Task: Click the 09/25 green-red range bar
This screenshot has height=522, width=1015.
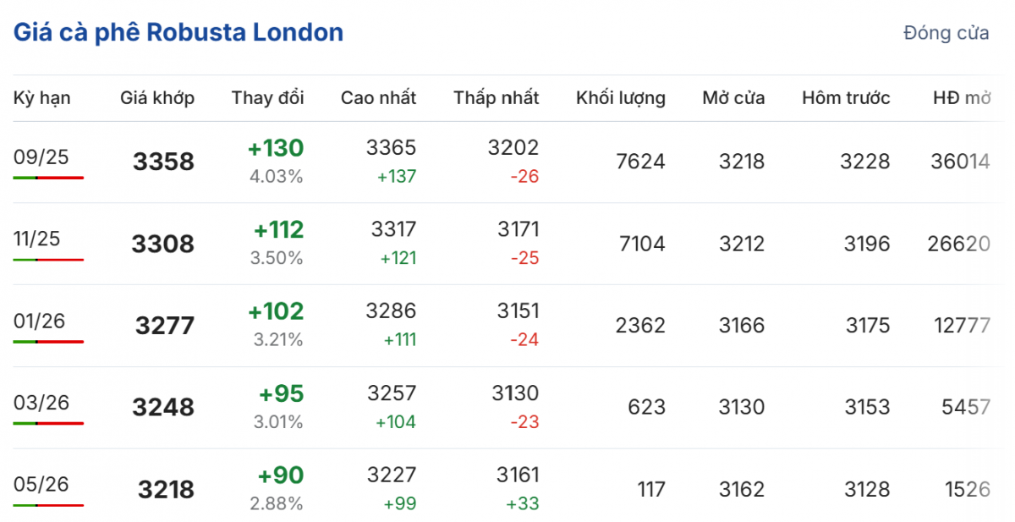Action: pos(48,178)
